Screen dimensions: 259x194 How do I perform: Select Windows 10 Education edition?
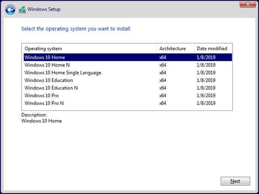click(128, 80)
